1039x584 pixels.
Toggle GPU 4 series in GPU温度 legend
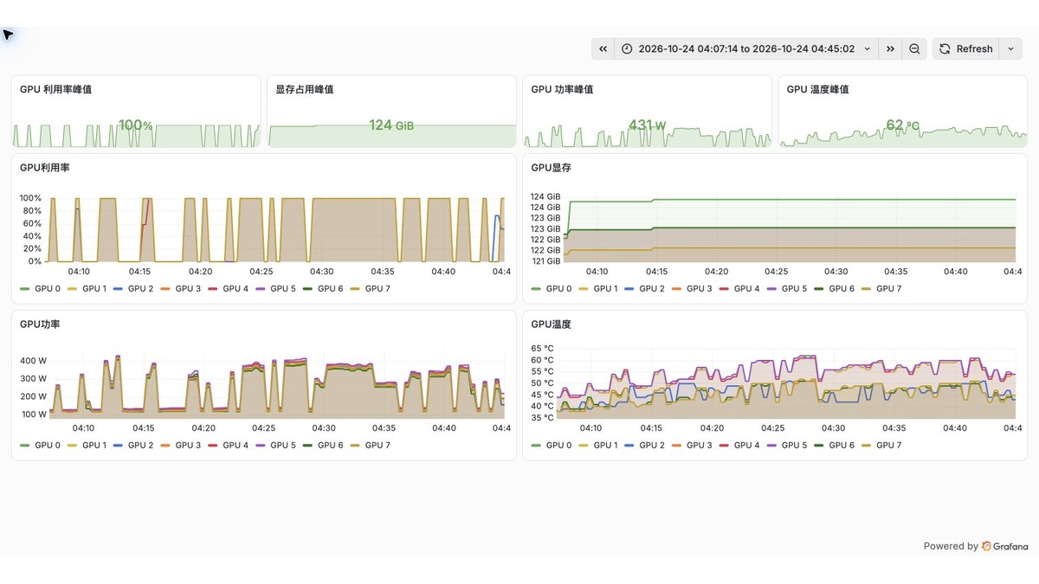[x=746, y=446]
